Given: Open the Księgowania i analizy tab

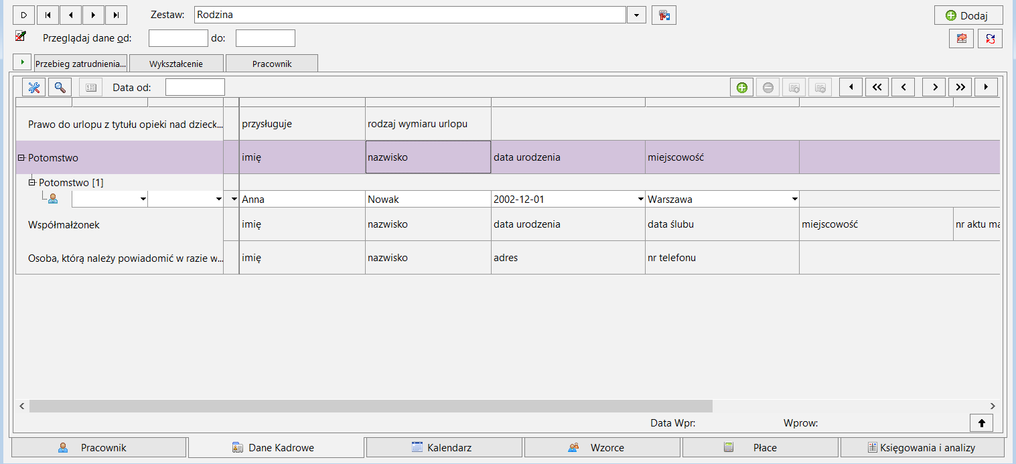Looking at the screenshot, I should (922, 447).
